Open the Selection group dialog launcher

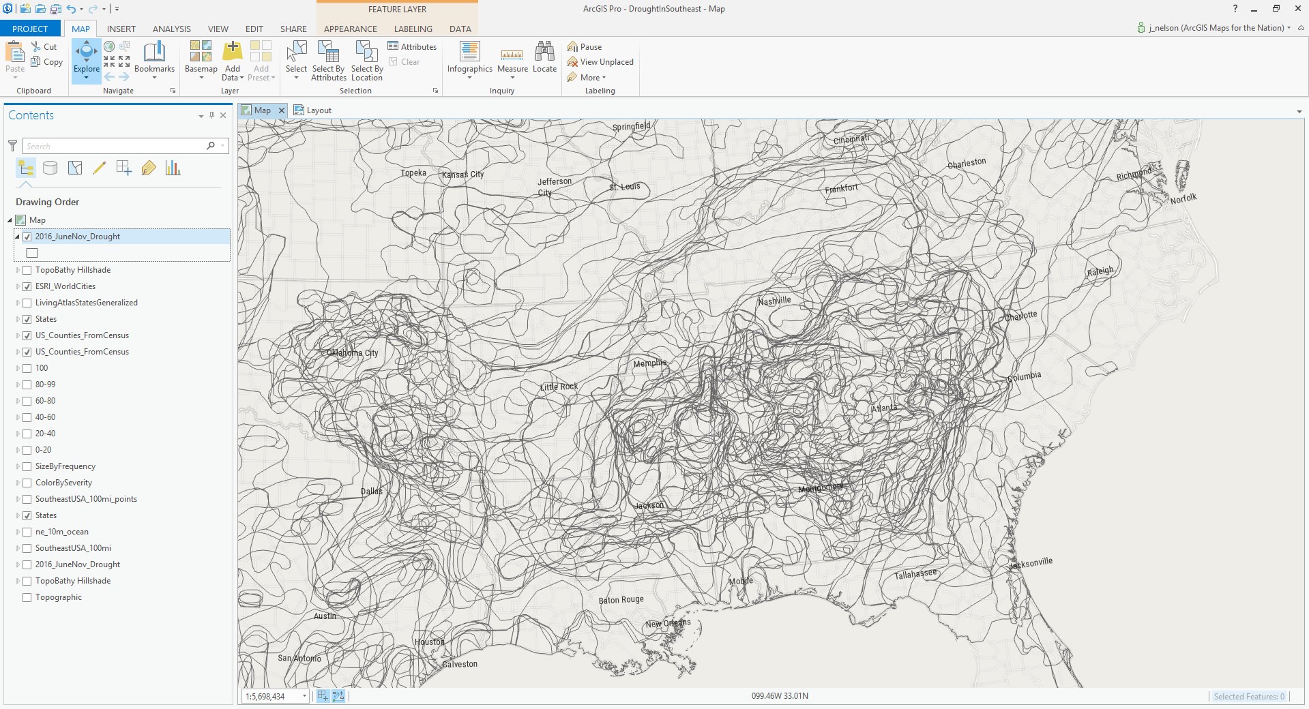tap(436, 91)
